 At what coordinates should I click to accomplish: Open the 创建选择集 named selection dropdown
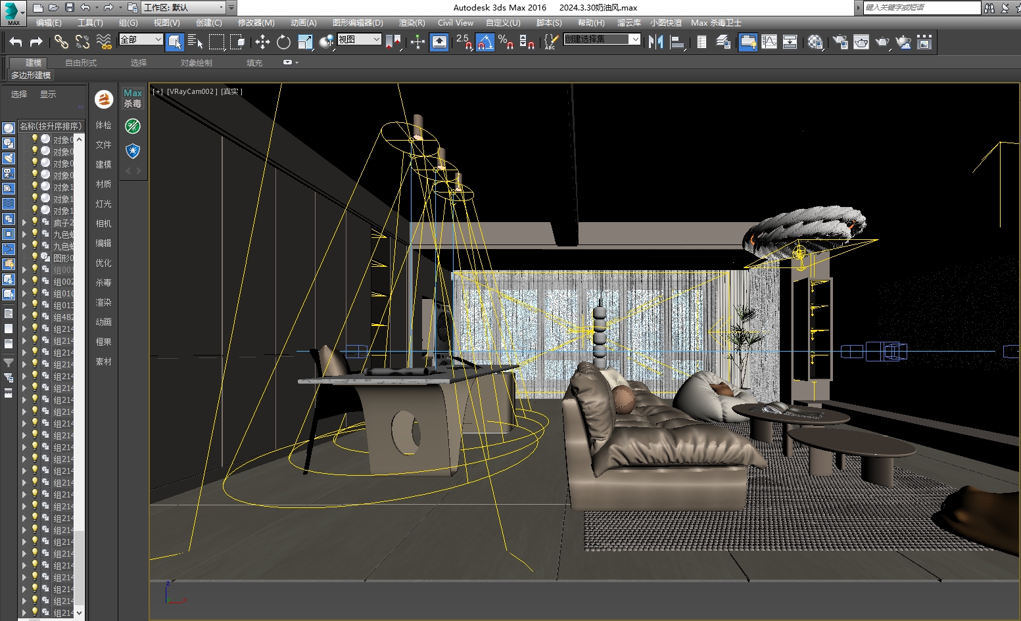[602, 39]
